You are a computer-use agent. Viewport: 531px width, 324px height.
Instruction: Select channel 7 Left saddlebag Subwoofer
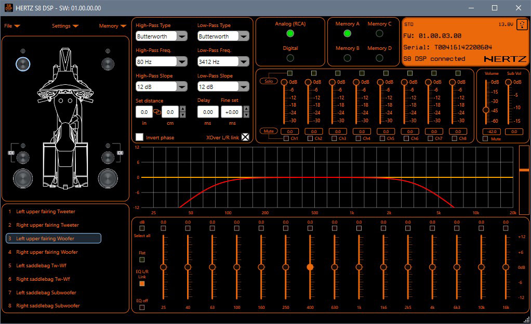click(x=46, y=292)
